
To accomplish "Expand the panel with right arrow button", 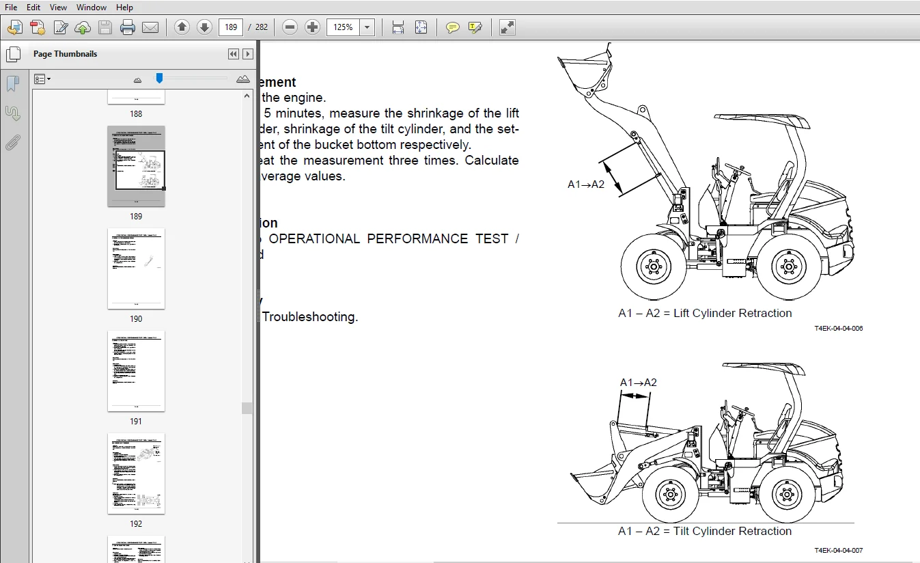I will [248, 54].
